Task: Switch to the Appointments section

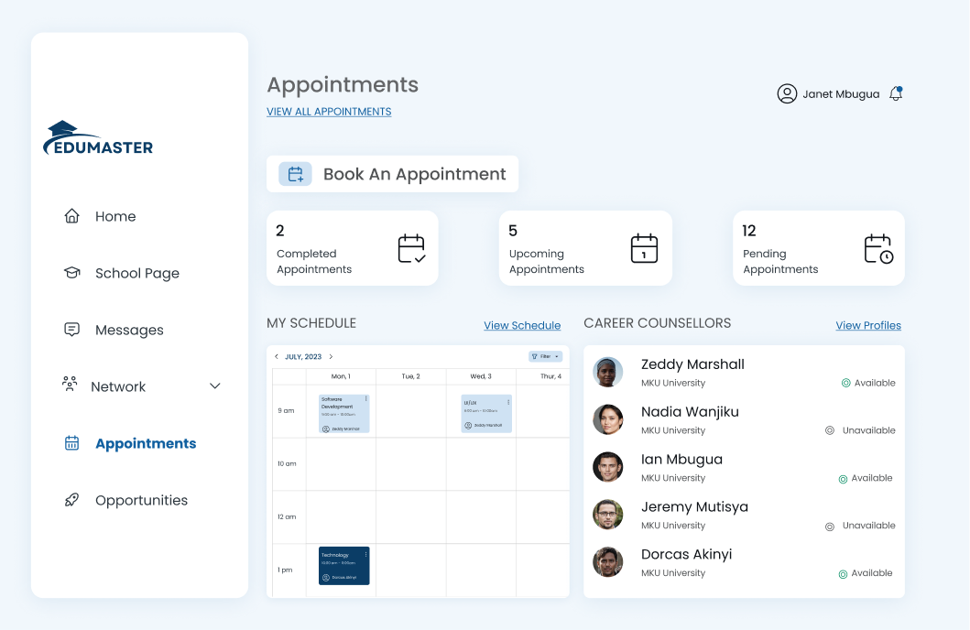Action: (145, 443)
